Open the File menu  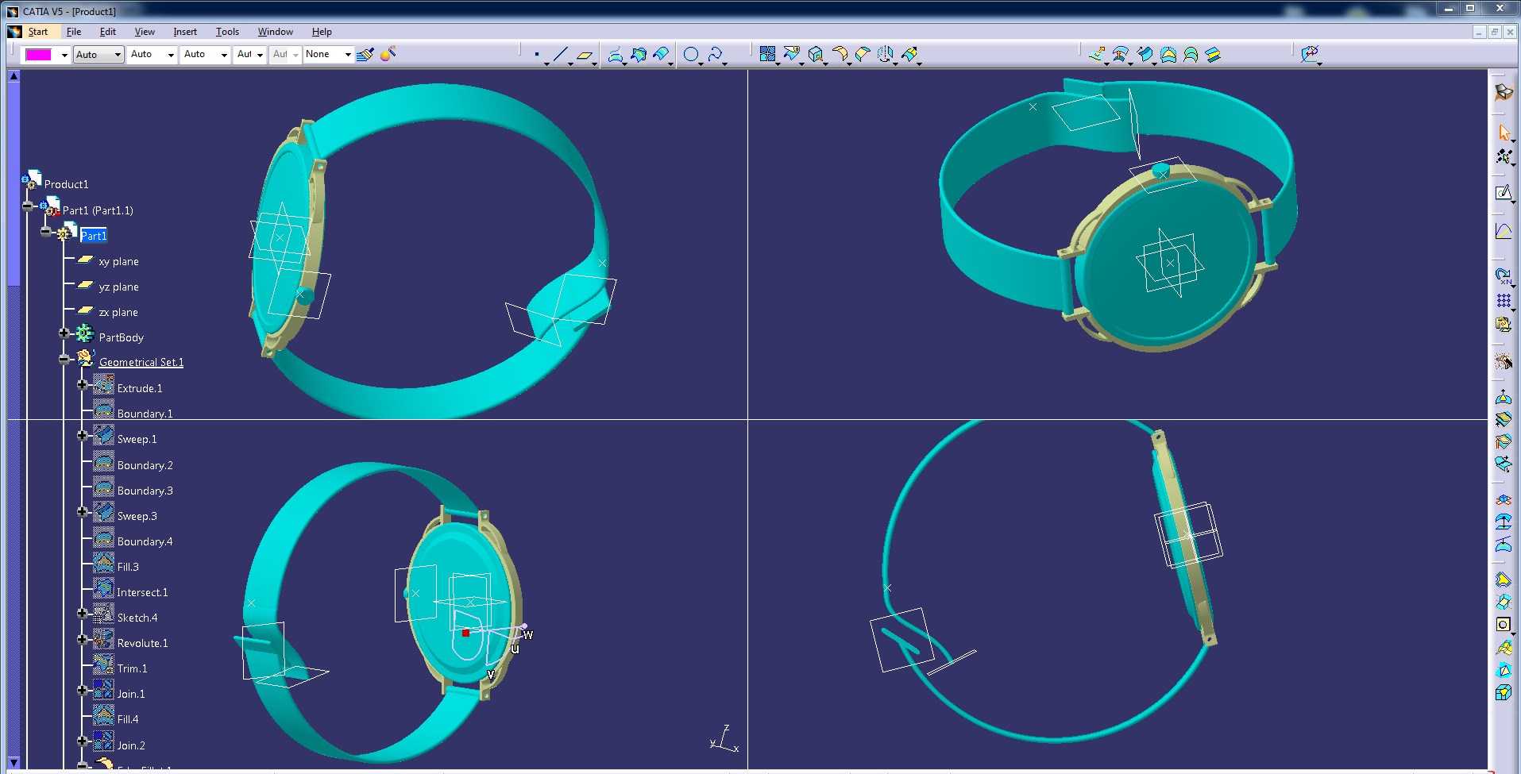point(74,32)
